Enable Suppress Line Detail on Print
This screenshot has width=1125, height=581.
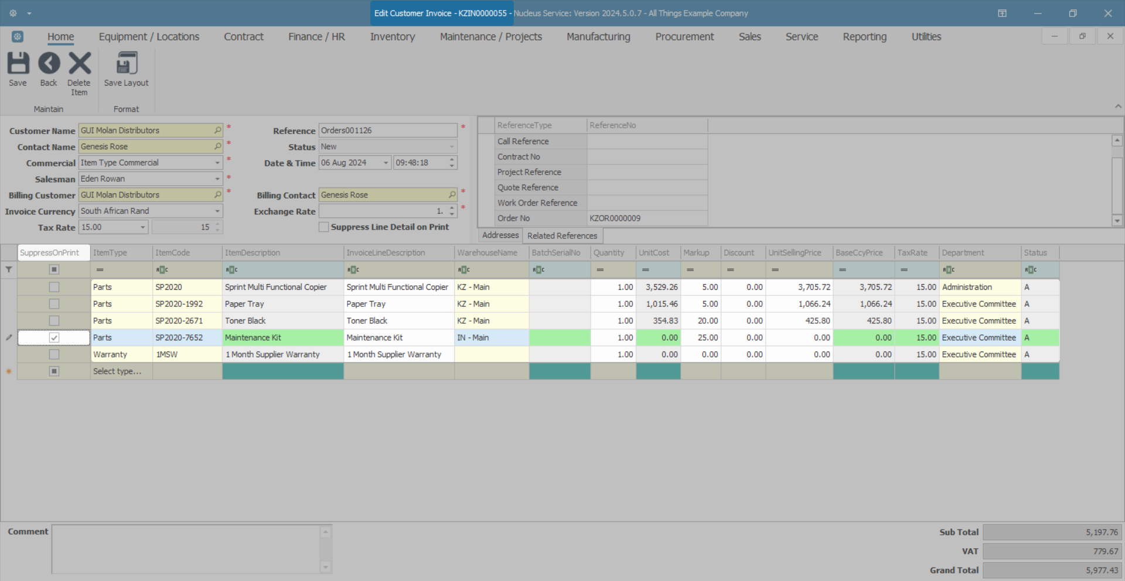323,227
